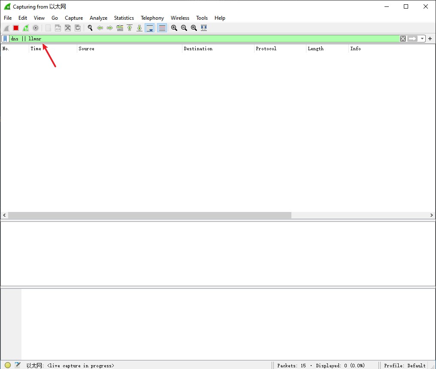Sort packets by Destination column
The height and width of the screenshot is (369, 436).
pos(218,48)
